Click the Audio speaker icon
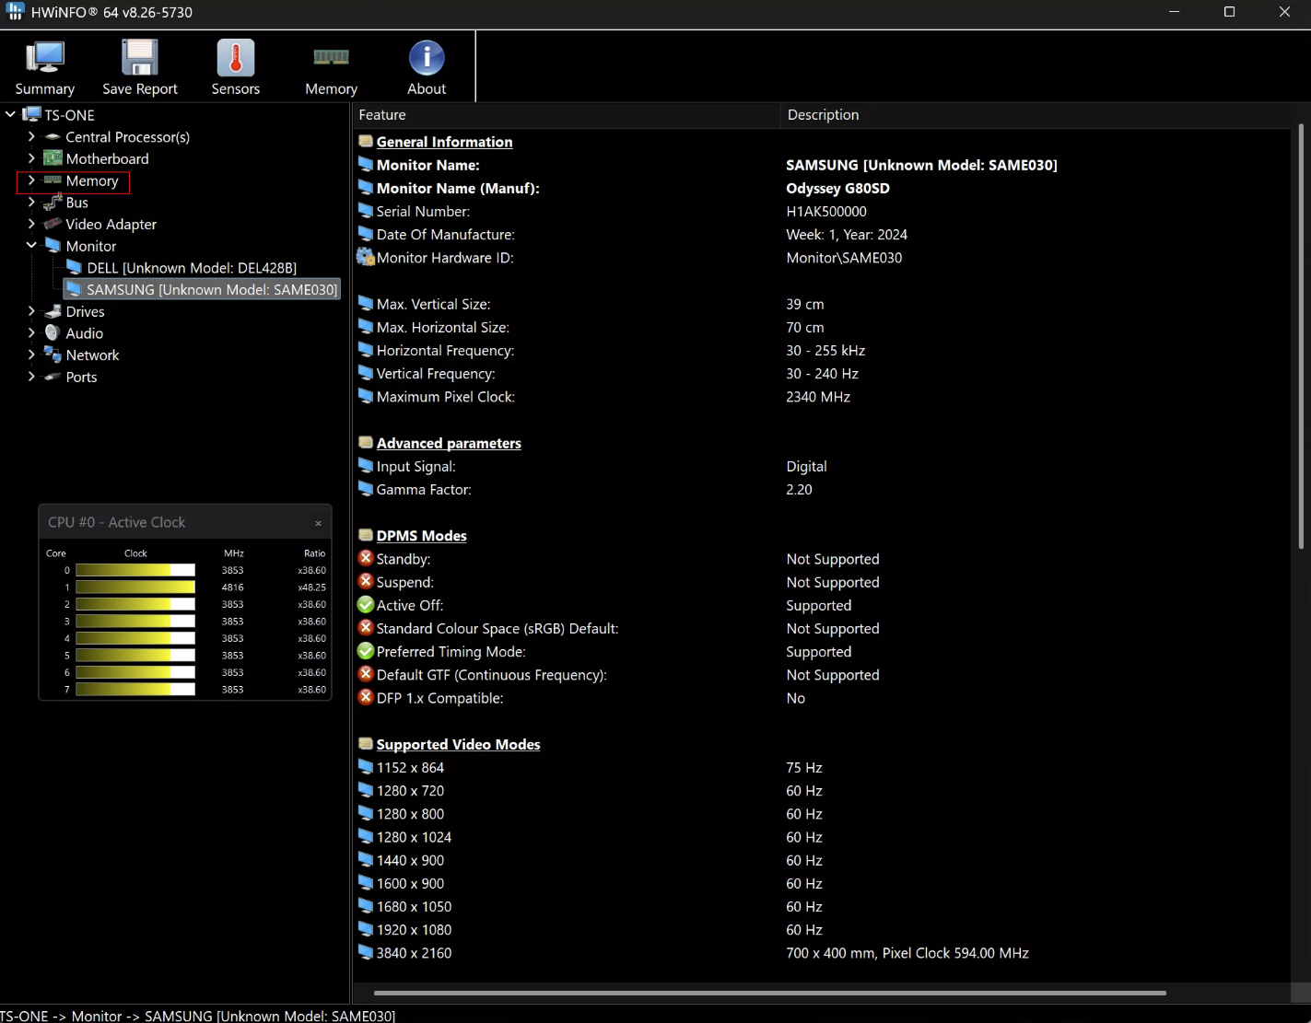The height and width of the screenshot is (1023, 1311). tap(53, 332)
